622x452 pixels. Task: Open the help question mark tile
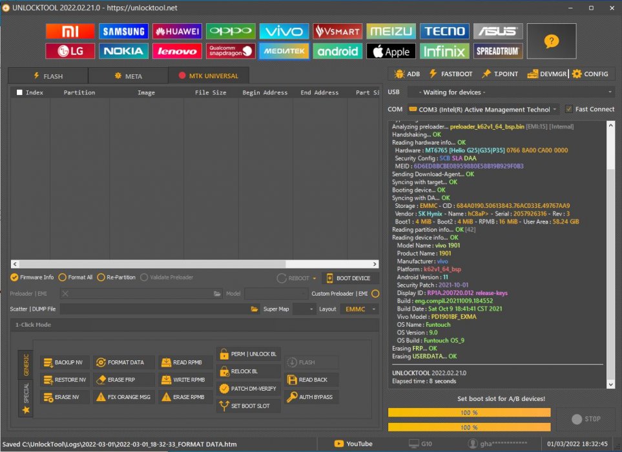coord(552,41)
